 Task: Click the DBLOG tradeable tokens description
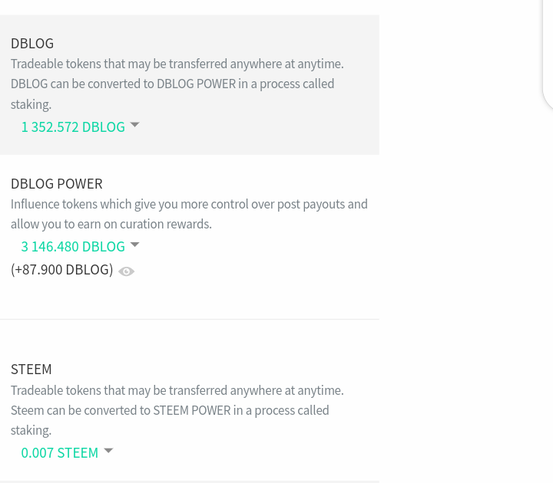point(177,64)
